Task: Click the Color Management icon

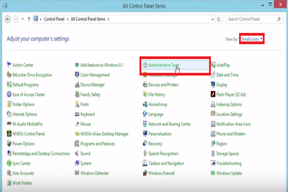Action: (77, 75)
